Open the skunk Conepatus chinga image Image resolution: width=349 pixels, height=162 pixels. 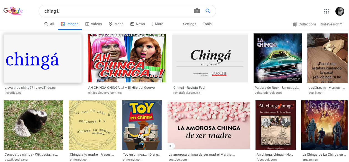point(33,125)
